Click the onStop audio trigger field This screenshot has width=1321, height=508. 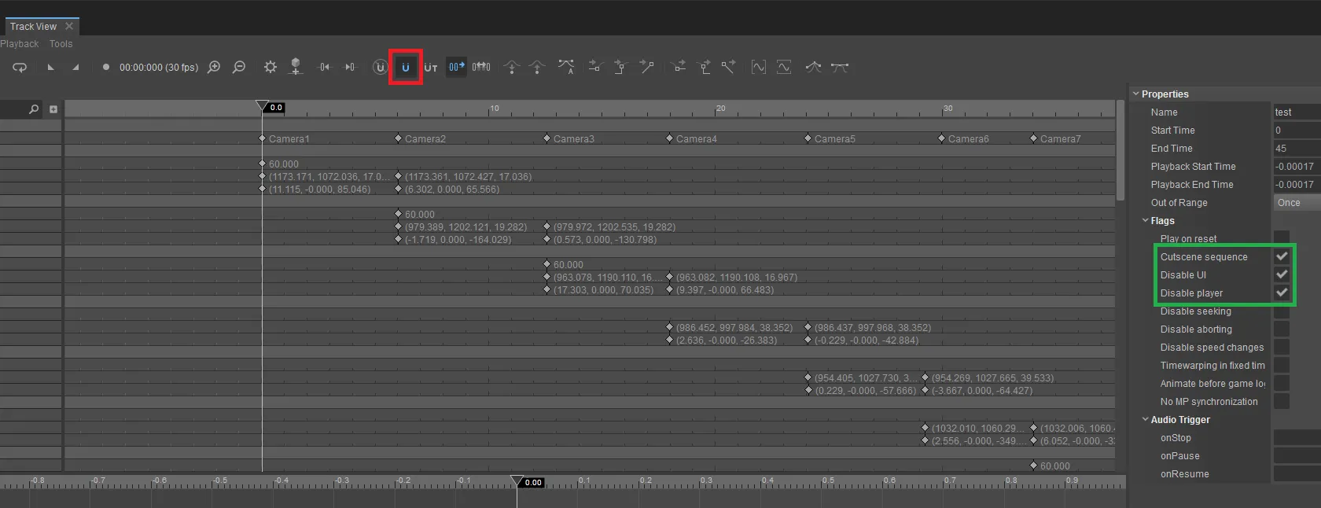click(x=1297, y=437)
